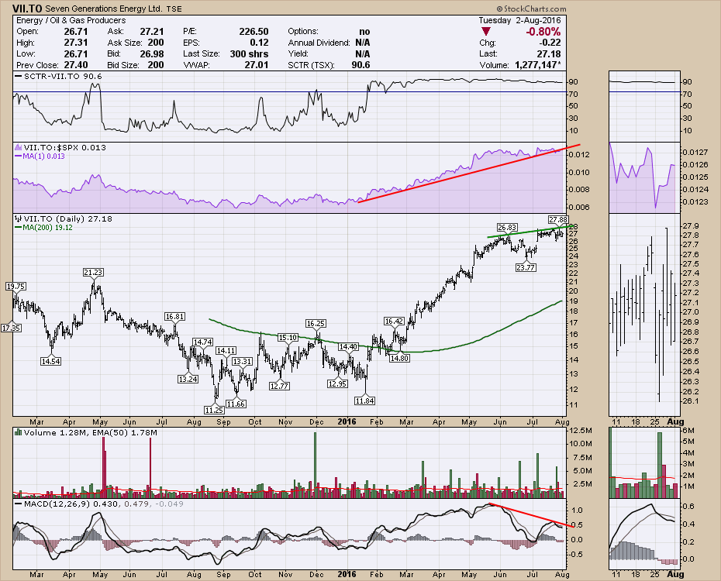Click the Aug label in zoom panel axis

[x=675, y=421]
